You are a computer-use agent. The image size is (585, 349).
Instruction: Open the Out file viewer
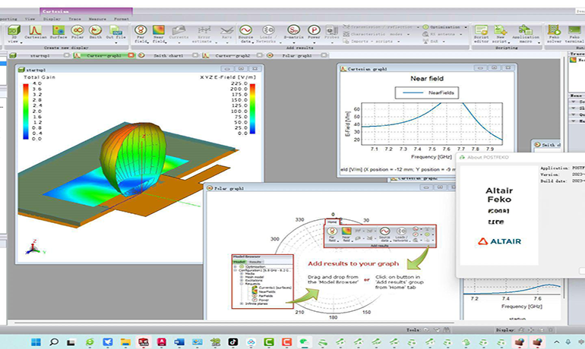(115, 31)
